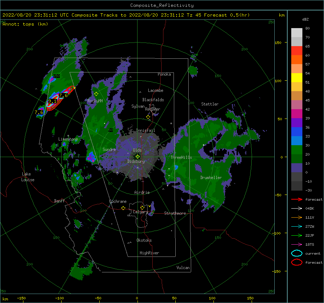Click the cyan 'current' ellipse legend icon
Image resolution: width=324 pixels, height=303 pixels.
(297, 253)
